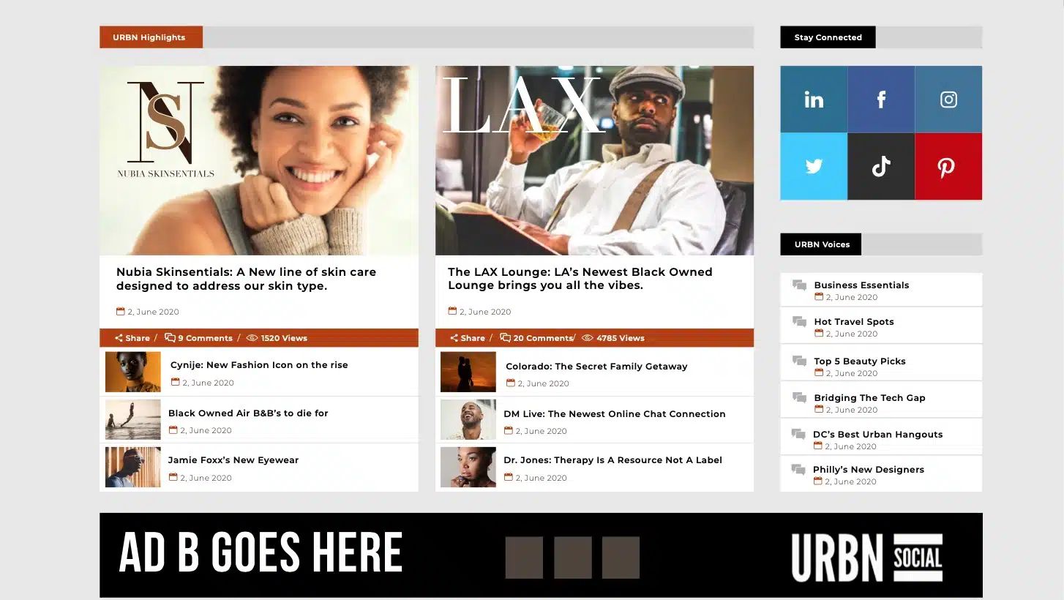Screen dimensions: 1064x600
Task: Open Colorado: The Secret Family Getaway
Action: (596, 367)
